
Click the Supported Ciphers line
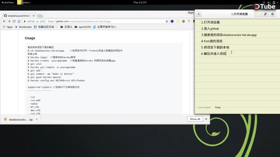tap(53, 87)
